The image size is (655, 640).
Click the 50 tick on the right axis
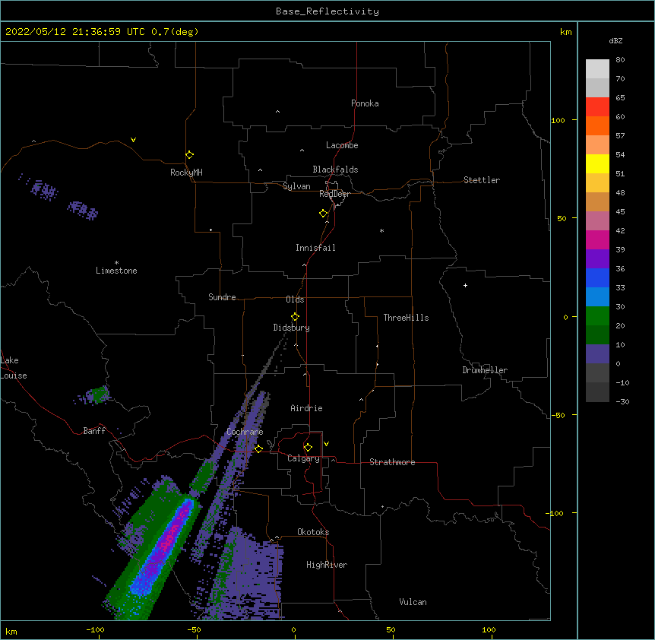point(562,218)
